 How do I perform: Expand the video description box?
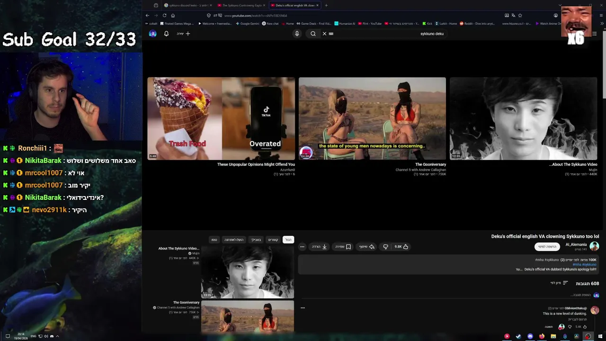pyautogui.click(x=447, y=264)
